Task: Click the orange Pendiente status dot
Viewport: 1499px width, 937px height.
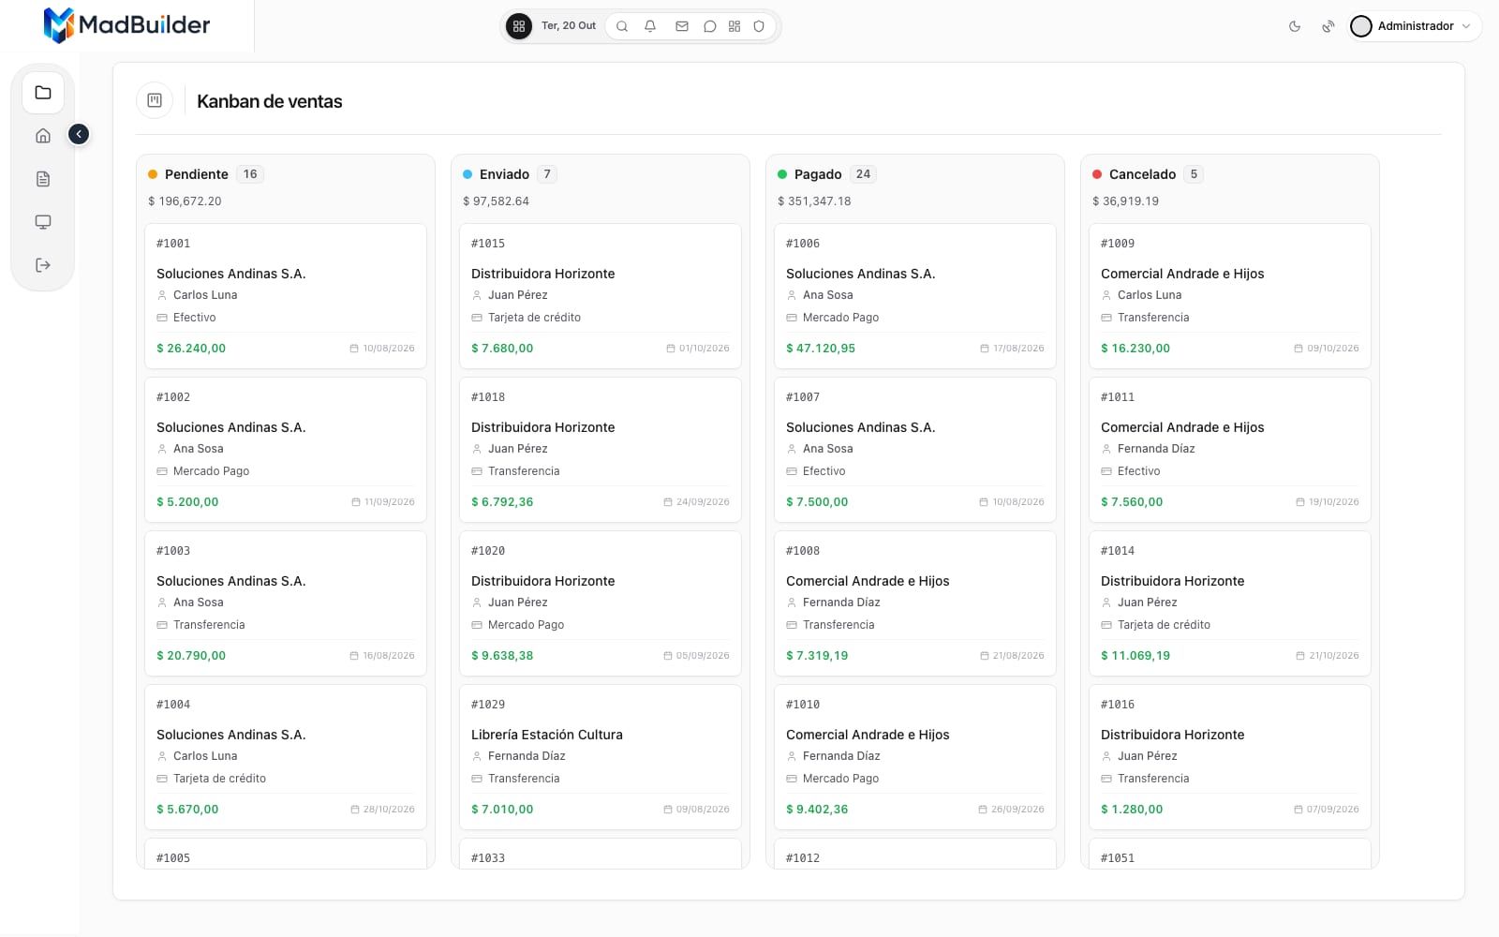Action: (x=153, y=174)
